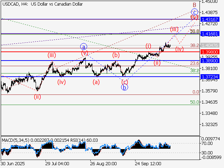Click the '29 Jul 04:00' time axis label
Image resolution: width=224 pixels, height=168 pixels.
57,163
